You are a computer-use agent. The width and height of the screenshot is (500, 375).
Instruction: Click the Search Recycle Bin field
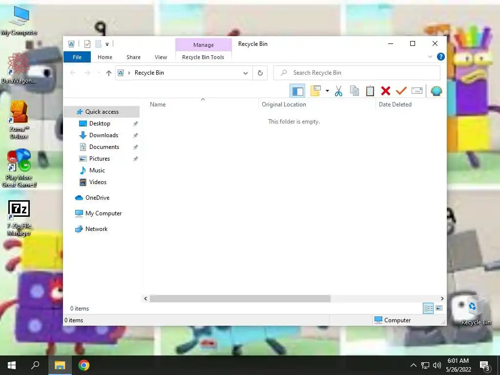pyautogui.click(x=357, y=73)
